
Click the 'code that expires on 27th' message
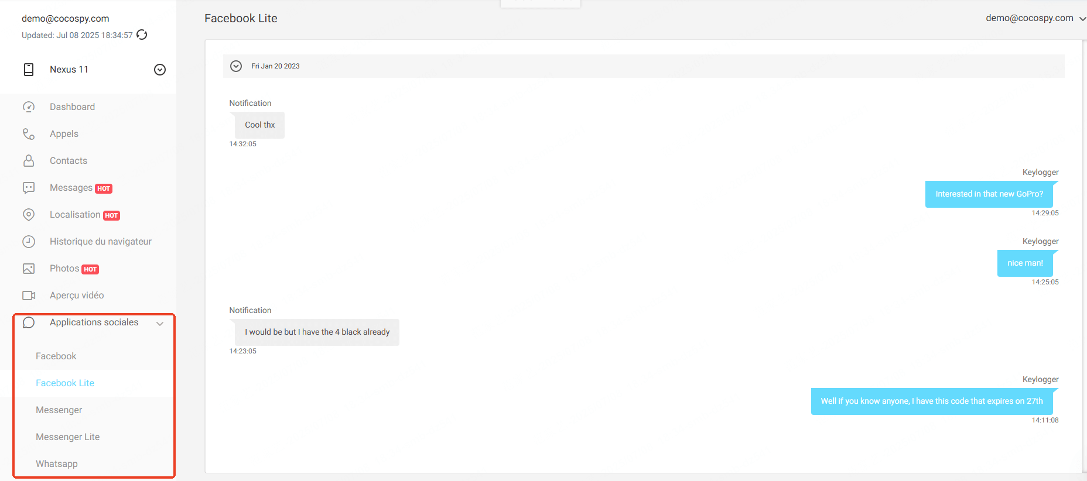(x=932, y=401)
